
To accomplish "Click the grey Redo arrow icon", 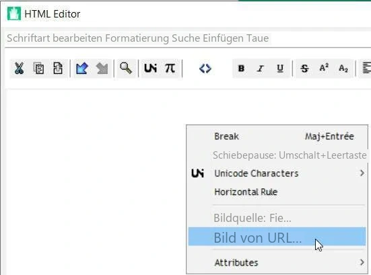I will tap(102, 69).
